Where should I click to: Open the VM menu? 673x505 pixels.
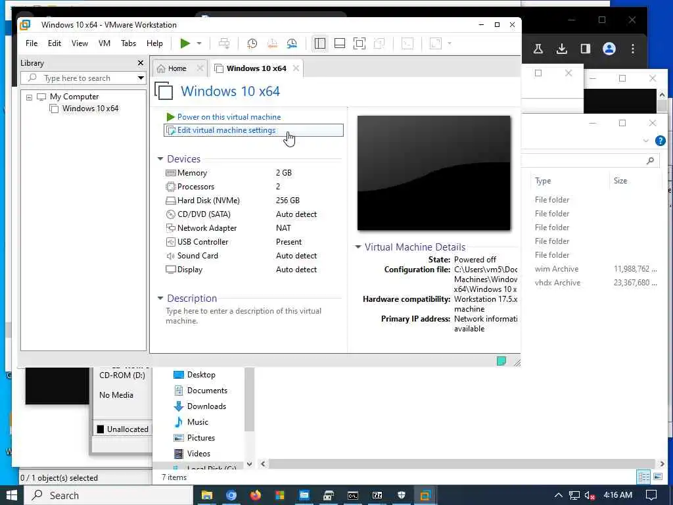(x=104, y=43)
